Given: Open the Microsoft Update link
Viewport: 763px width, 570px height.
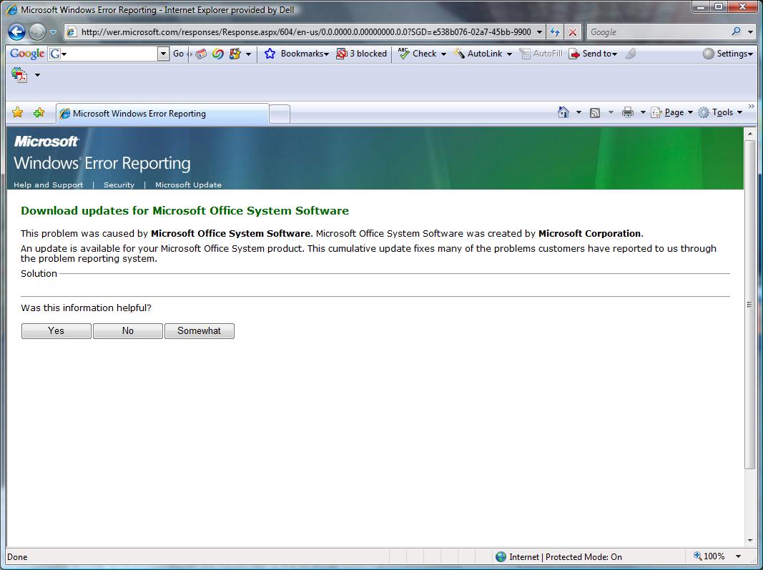Looking at the screenshot, I should pos(188,185).
